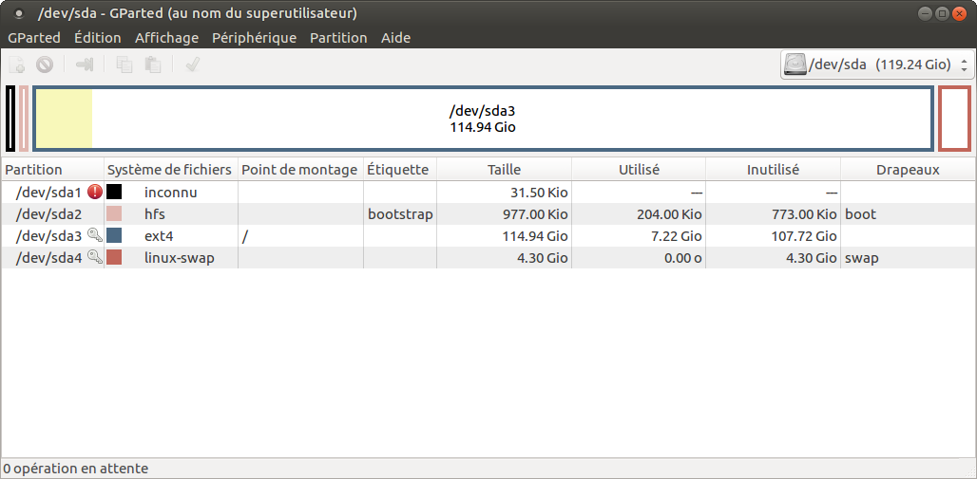Click the Delete partition toolbar icon
The image size is (977, 479).
45,64
